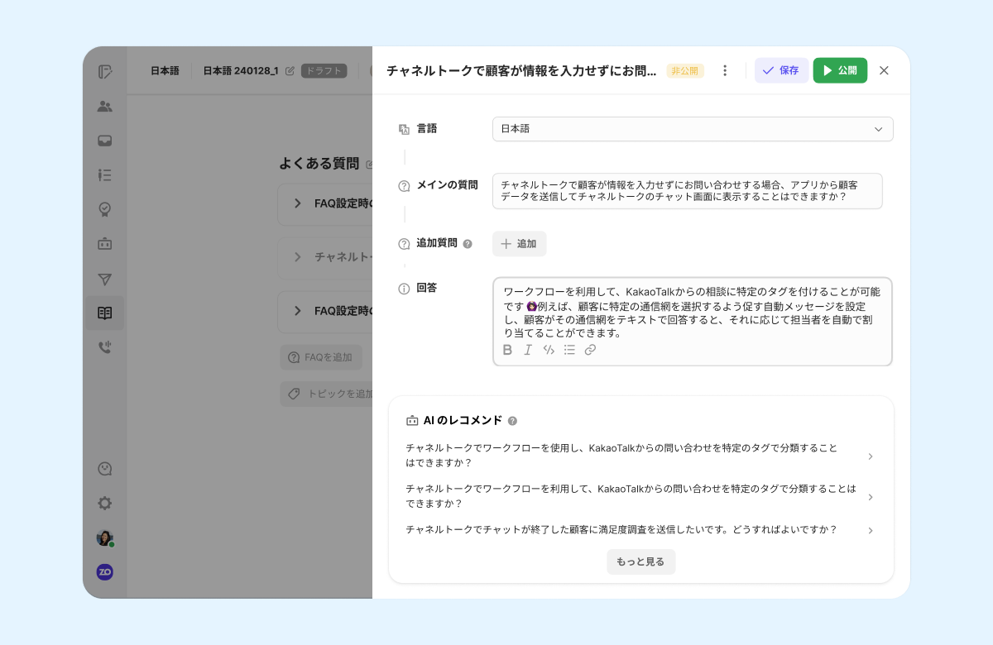Open settings gear in left sidebar
Image resolution: width=993 pixels, height=645 pixels.
105,503
